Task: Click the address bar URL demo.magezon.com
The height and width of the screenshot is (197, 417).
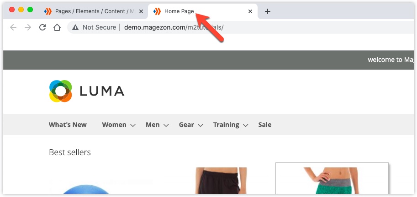Action: pos(174,27)
